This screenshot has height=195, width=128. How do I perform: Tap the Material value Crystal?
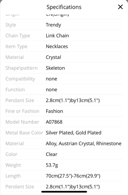(53, 57)
